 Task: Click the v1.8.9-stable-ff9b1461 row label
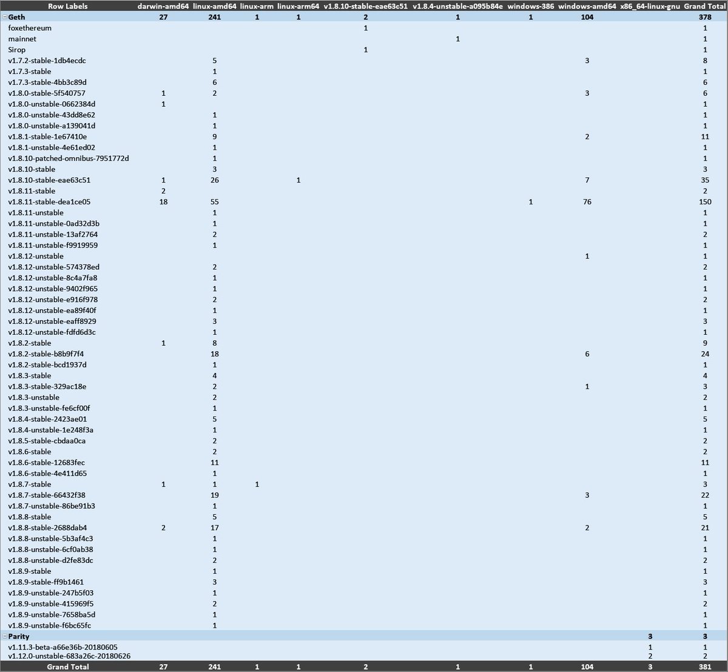point(46,582)
